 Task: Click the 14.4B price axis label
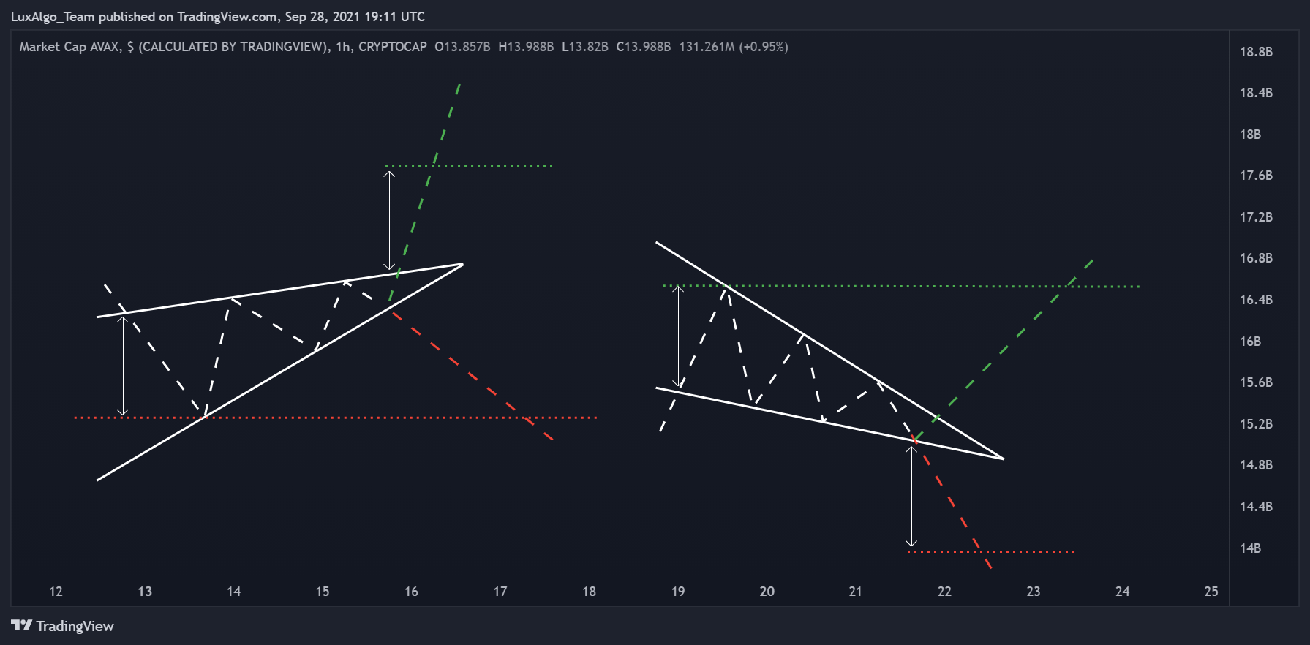pyautogui.click(x=1256, y=507)
